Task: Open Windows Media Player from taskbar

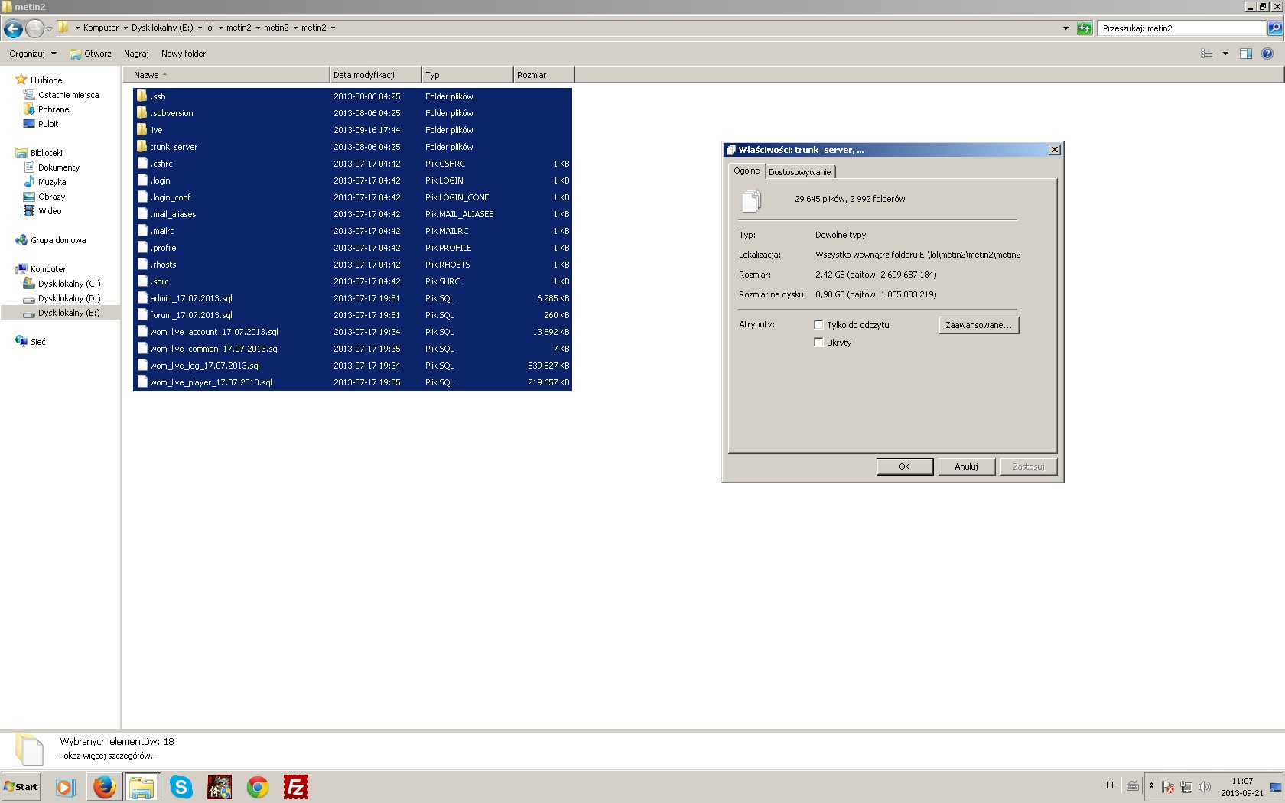Action: (x=65, y=787)
